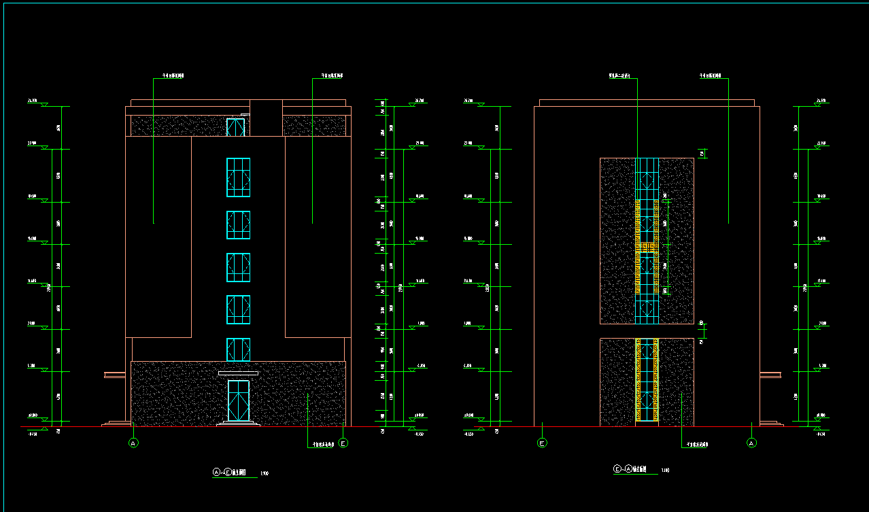Select the tall top-floor window in left elevation
This screenshot has width=869, height=512.
(238, 177)
